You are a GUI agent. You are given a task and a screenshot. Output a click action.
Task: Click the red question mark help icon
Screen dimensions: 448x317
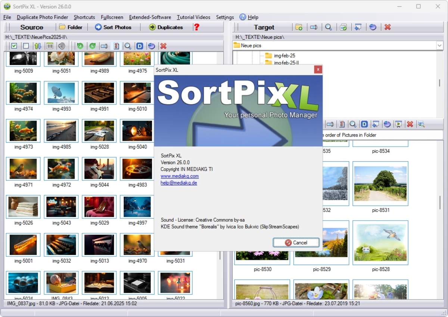point(197,27)
